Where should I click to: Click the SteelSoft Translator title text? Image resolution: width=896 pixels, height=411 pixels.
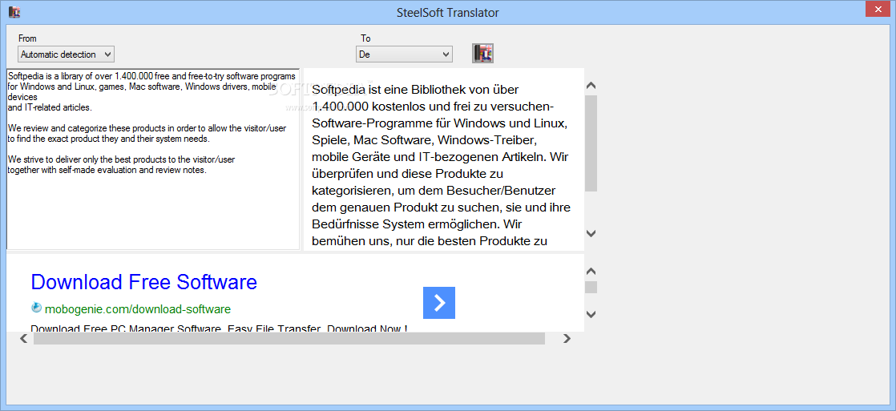coord(448,12)
